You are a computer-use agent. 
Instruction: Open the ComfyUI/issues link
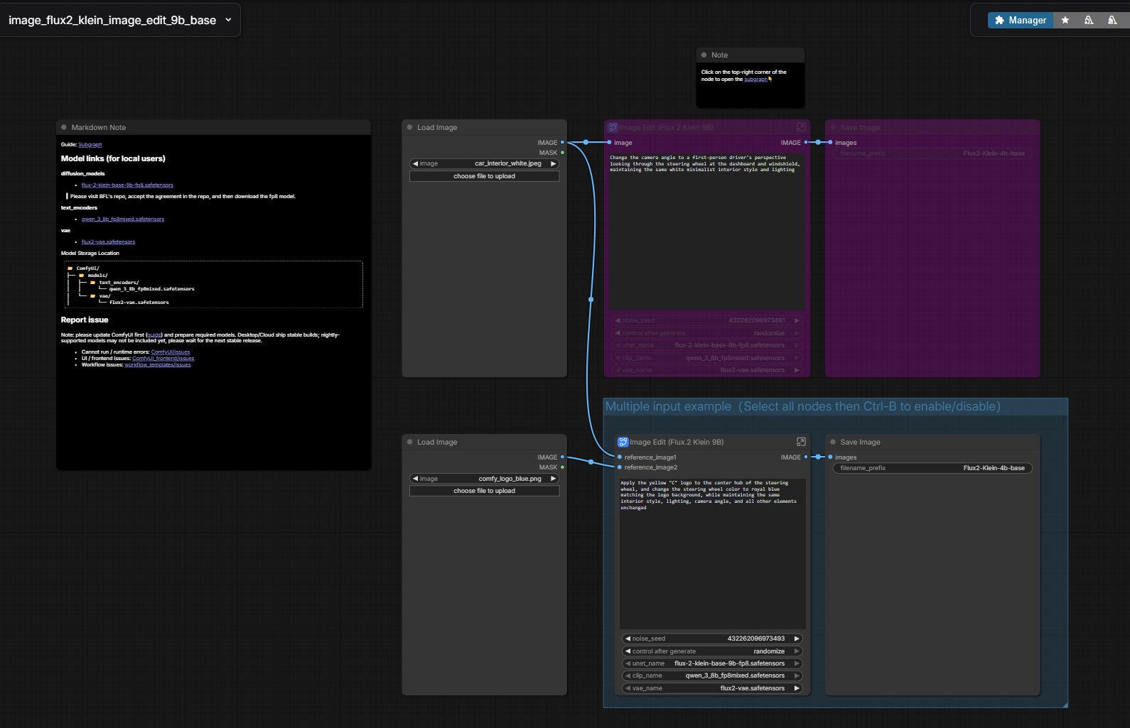171,352
